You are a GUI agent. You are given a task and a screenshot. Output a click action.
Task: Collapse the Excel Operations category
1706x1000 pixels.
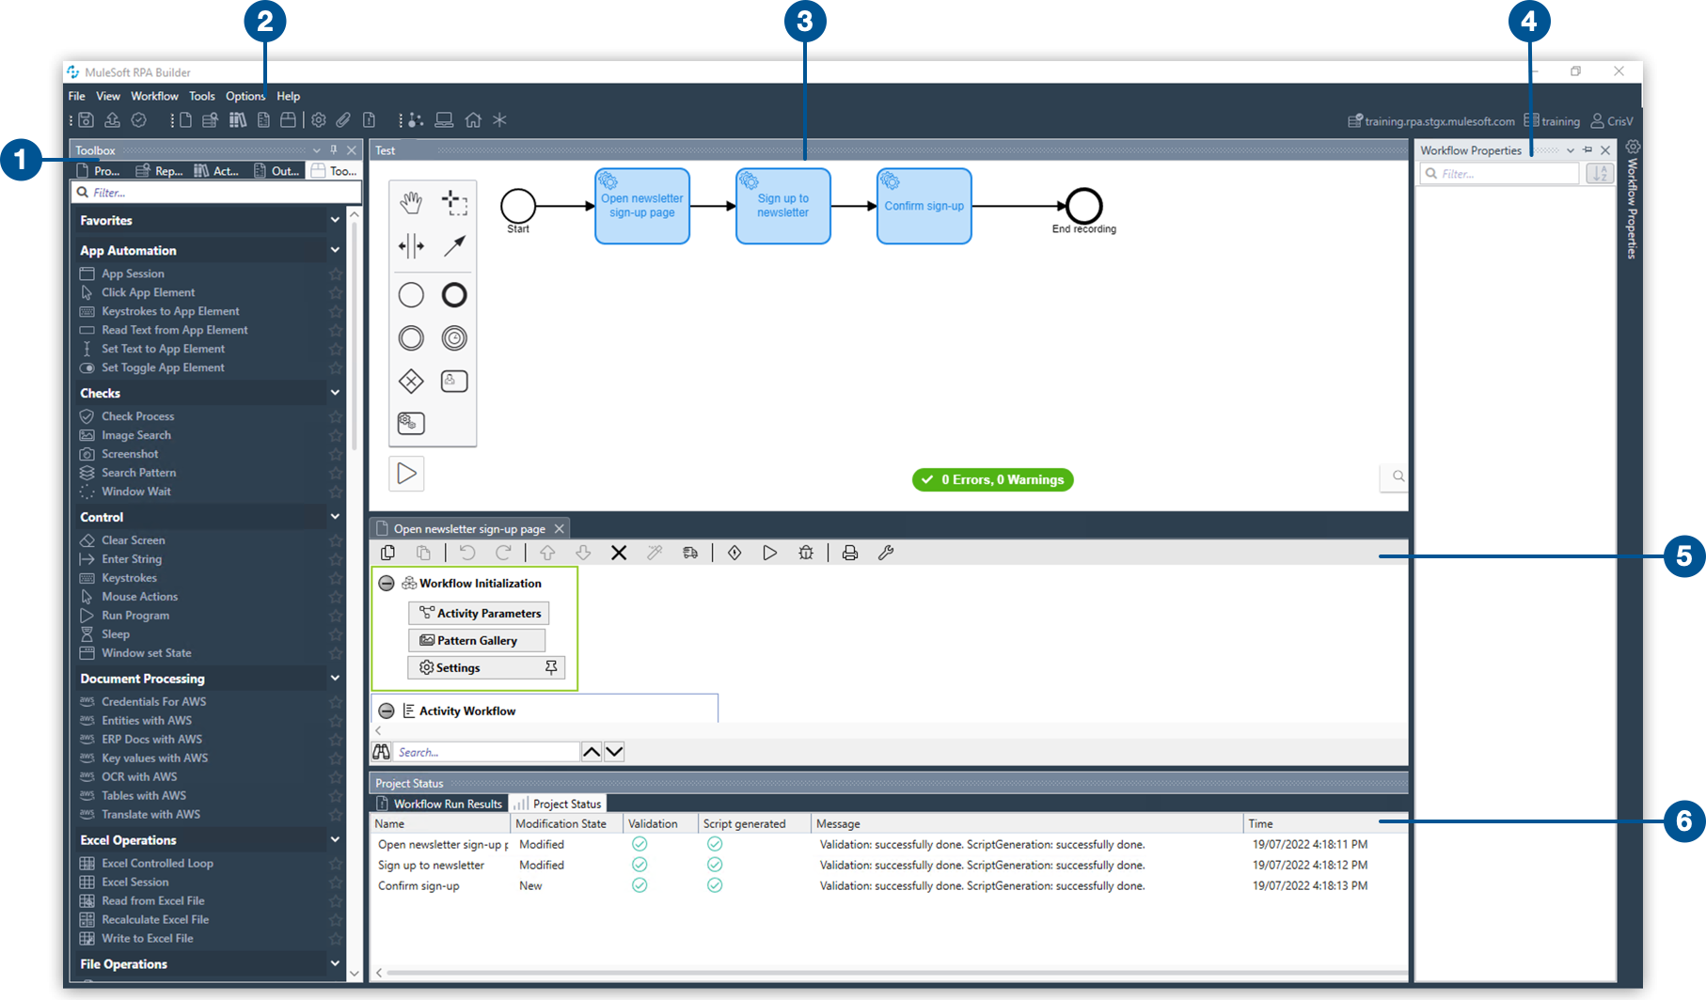pyautogui.click(x=335, y=839)
